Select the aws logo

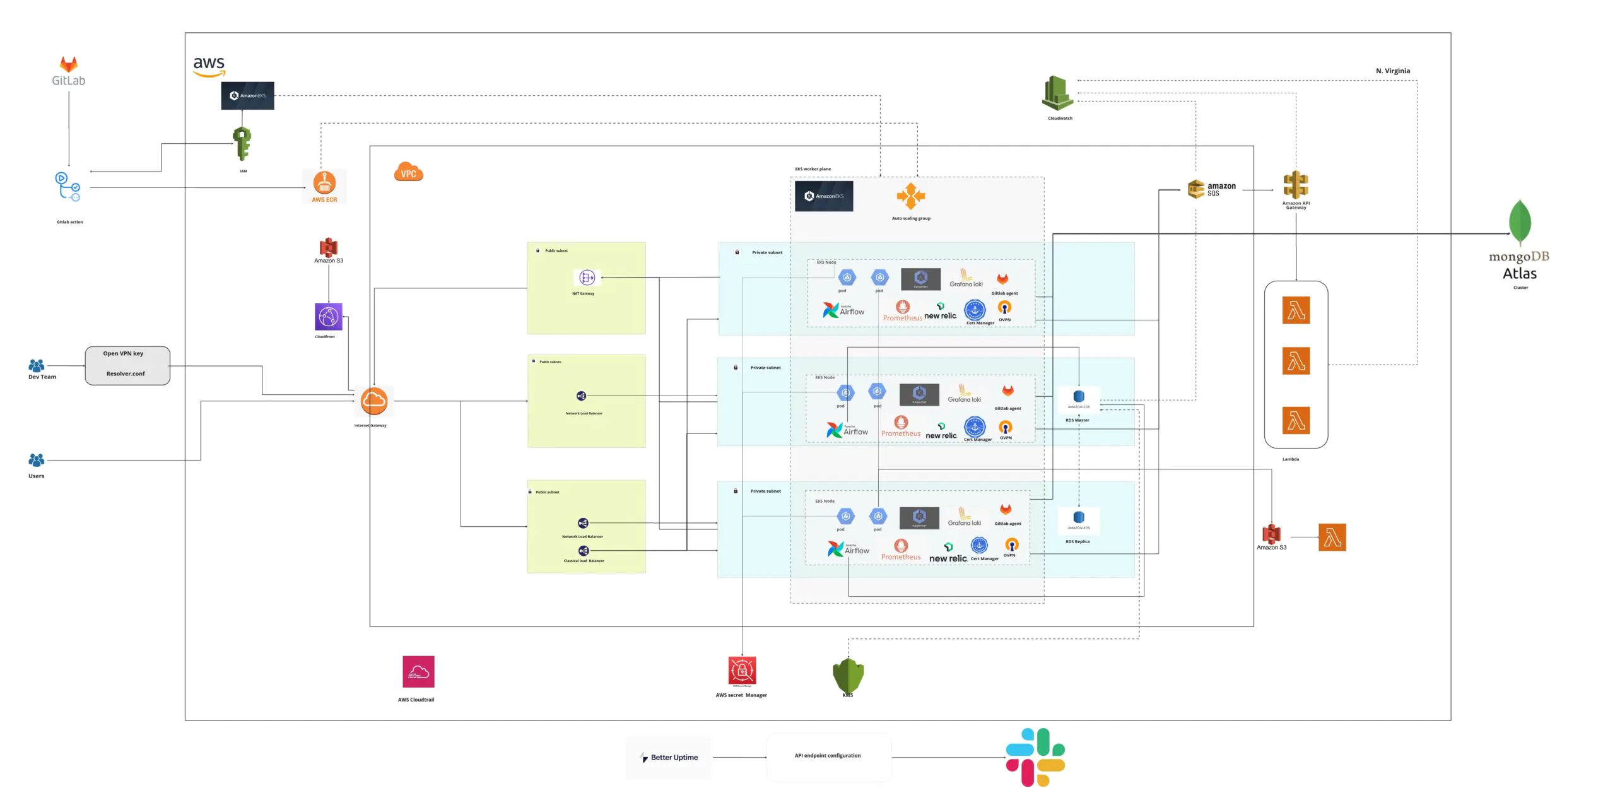209,66
